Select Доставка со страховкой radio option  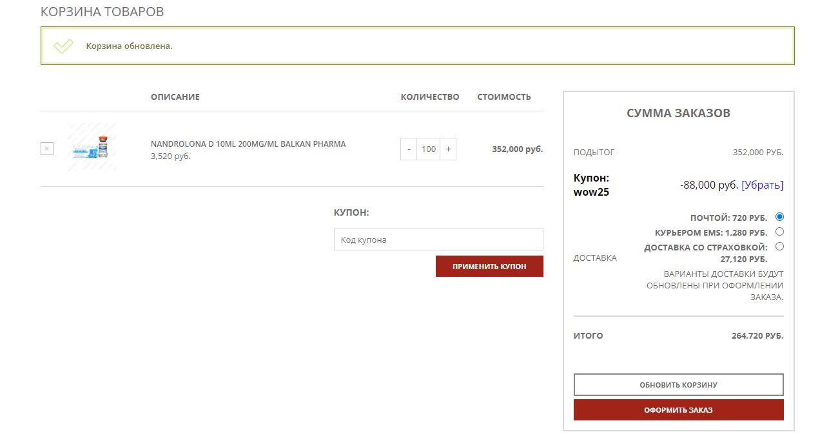[x=780, y=247]
